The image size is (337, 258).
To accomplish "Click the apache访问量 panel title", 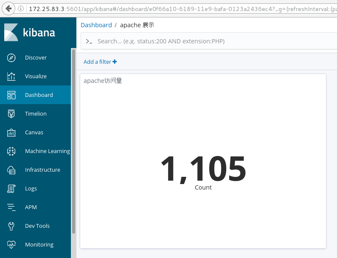I will 103,81.
